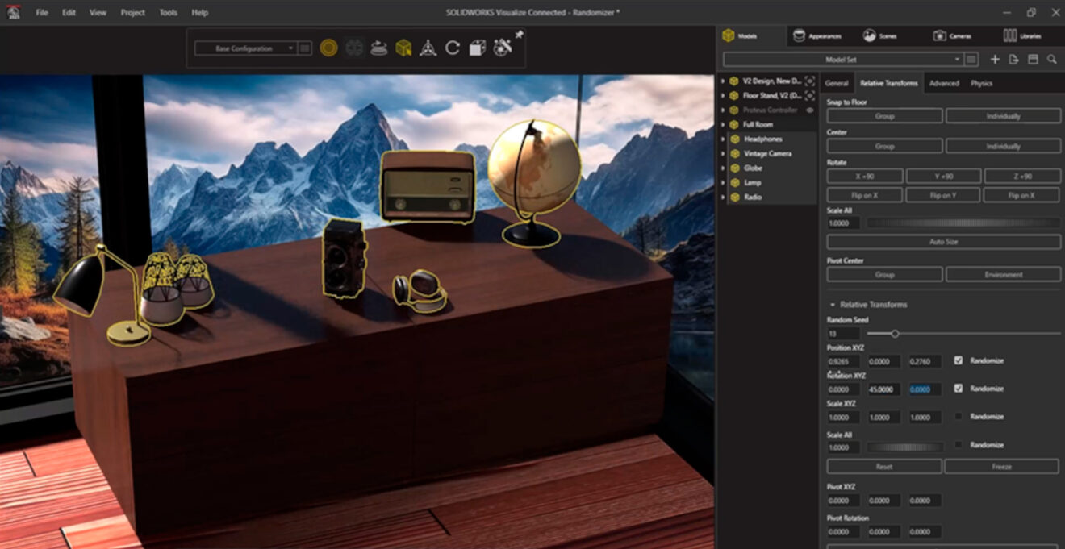
Task: Open the Libraries tab
Action: click(1022, 35)
